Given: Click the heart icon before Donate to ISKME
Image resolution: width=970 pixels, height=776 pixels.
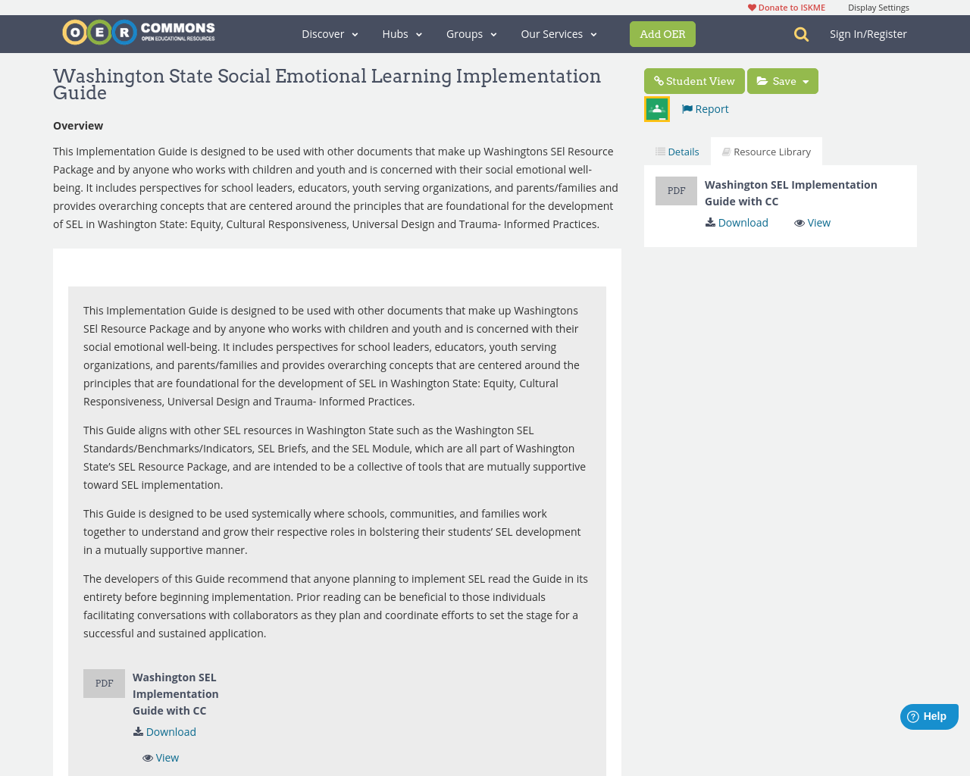Looking at the screenshot, I should pyautogui.click(x=751, y=6).
